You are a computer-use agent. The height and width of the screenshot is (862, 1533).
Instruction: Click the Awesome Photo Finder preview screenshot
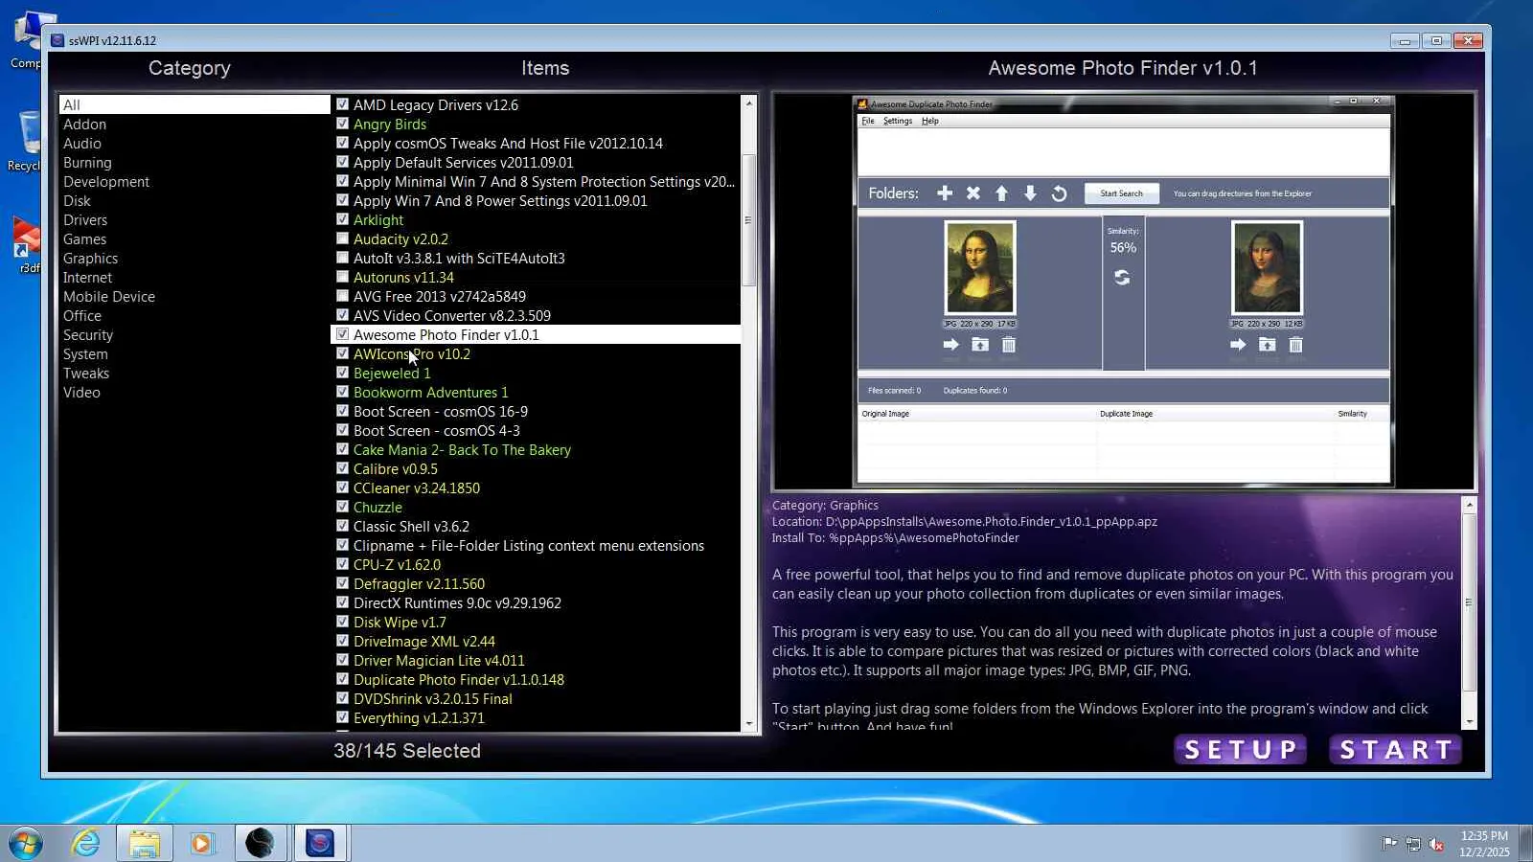(x=1124, y=291)
